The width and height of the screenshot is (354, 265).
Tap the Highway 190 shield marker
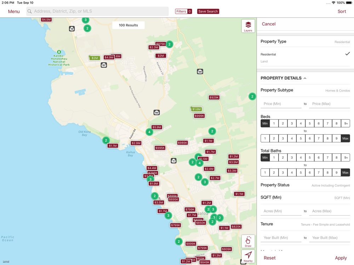coord(157,112)
